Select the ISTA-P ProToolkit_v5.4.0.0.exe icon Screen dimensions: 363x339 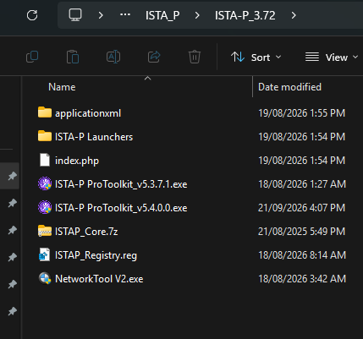[x=45, y=207]
